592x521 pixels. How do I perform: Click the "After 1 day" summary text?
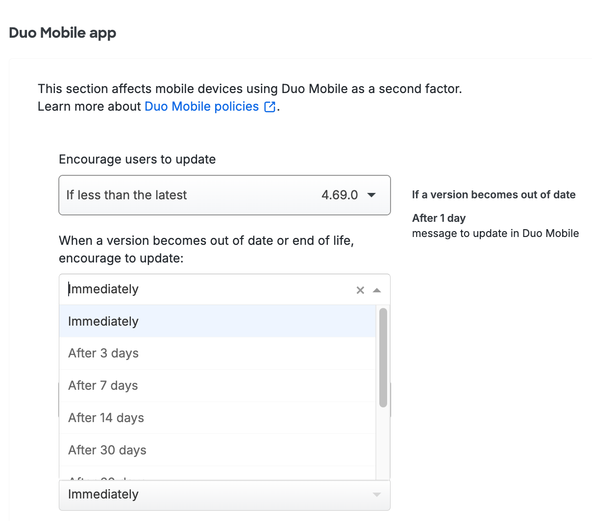tap(439, 218)
